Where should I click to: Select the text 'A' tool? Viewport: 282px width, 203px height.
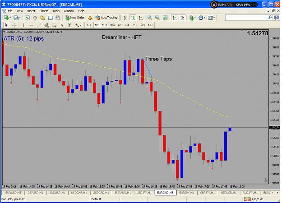click(x=62, y=25)
